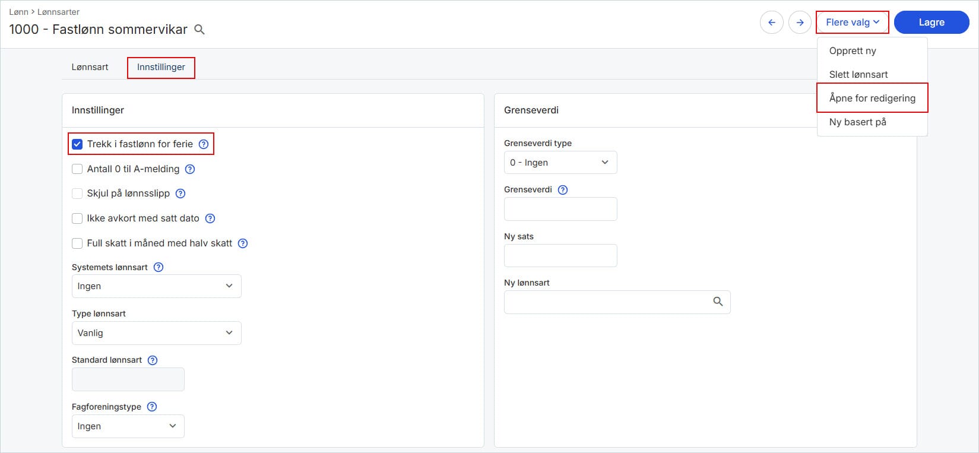Open the help icon beside Trekk i fastlønn for ferie
The image size is (979, 453).
pos(204,144)
